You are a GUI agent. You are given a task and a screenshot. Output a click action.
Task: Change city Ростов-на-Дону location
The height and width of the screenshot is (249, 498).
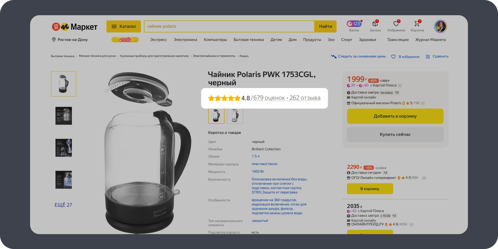70,39
